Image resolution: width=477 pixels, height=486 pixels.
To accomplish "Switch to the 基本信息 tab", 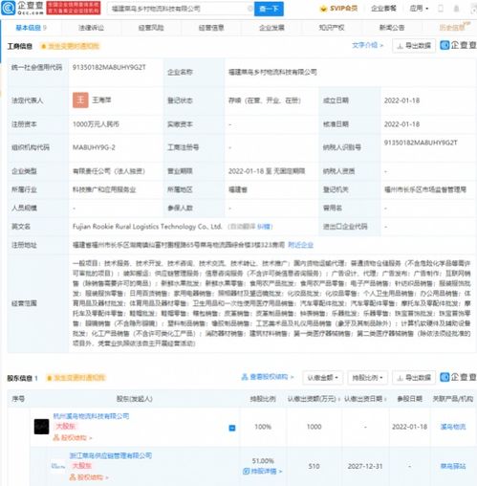I will coord(32,28).
